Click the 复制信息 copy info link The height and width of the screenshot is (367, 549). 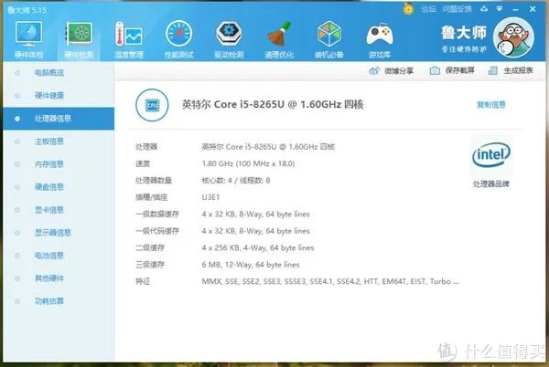[x=490, y=104]
